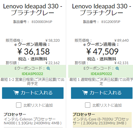Click the ¥47,509 coupon price

point(102,52)
